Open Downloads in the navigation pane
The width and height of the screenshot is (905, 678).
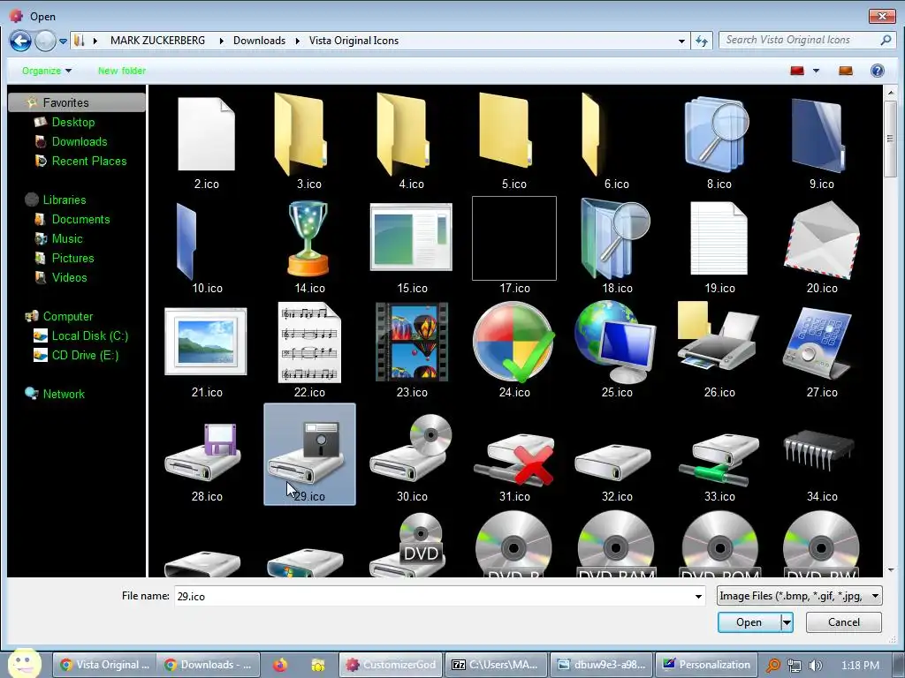[x=79, y=142]
